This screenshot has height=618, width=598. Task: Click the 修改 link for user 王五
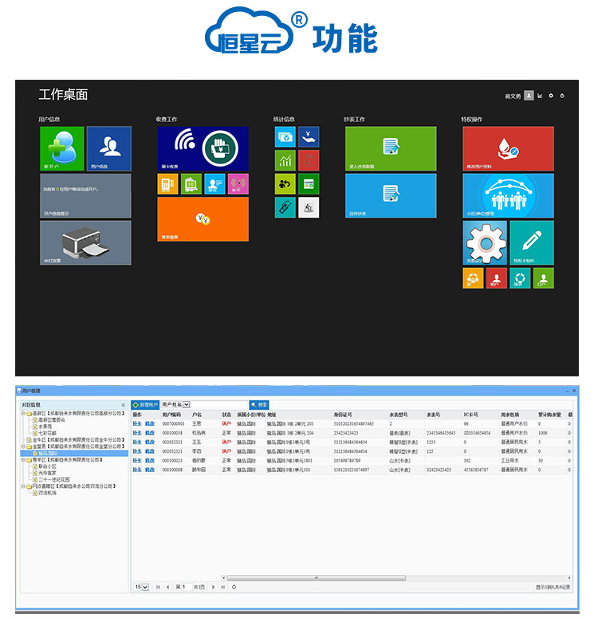point(150,443)
